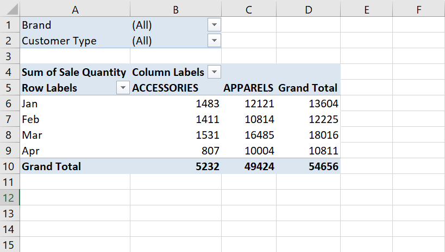Select column D header
This screenshot has width=445, height=252.
(x=308, y=10)
